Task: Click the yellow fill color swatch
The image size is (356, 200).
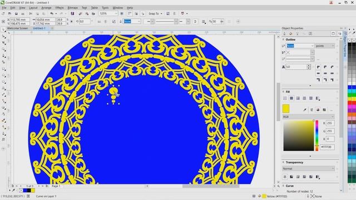Action: [286, 109]
